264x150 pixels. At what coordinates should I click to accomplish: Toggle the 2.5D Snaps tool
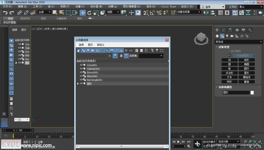coord(146,13)
